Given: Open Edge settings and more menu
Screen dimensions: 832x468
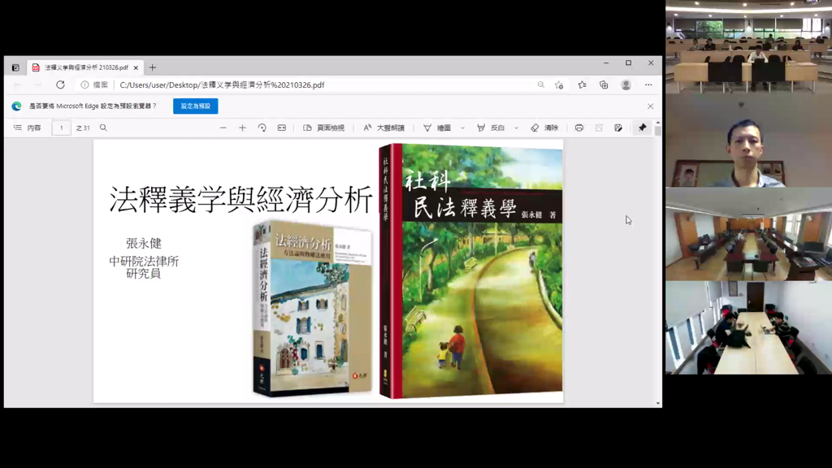Looking at the screenshot, I should [x=648, y=84].
